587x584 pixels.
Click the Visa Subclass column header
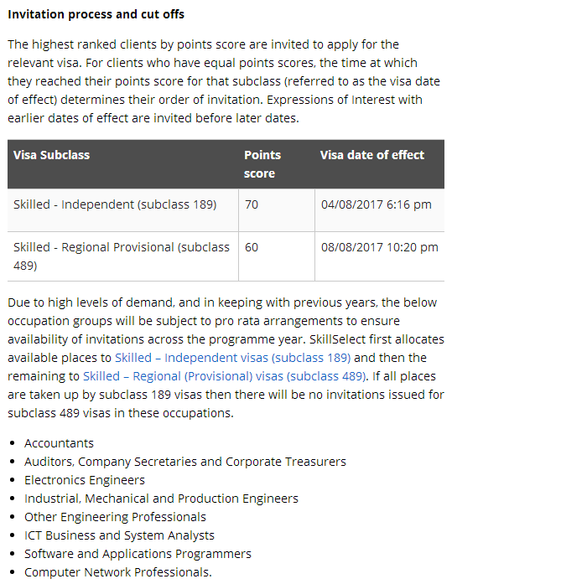(52, 155)
